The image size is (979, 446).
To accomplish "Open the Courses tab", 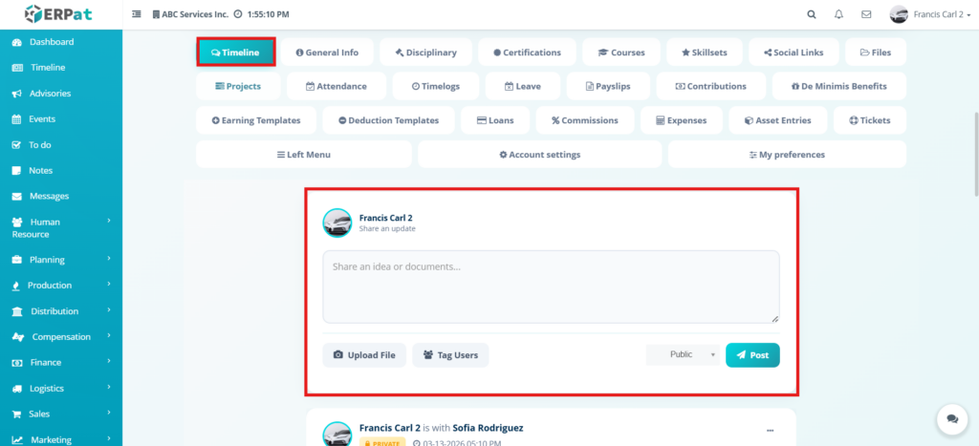I will [x=621, y=53].
